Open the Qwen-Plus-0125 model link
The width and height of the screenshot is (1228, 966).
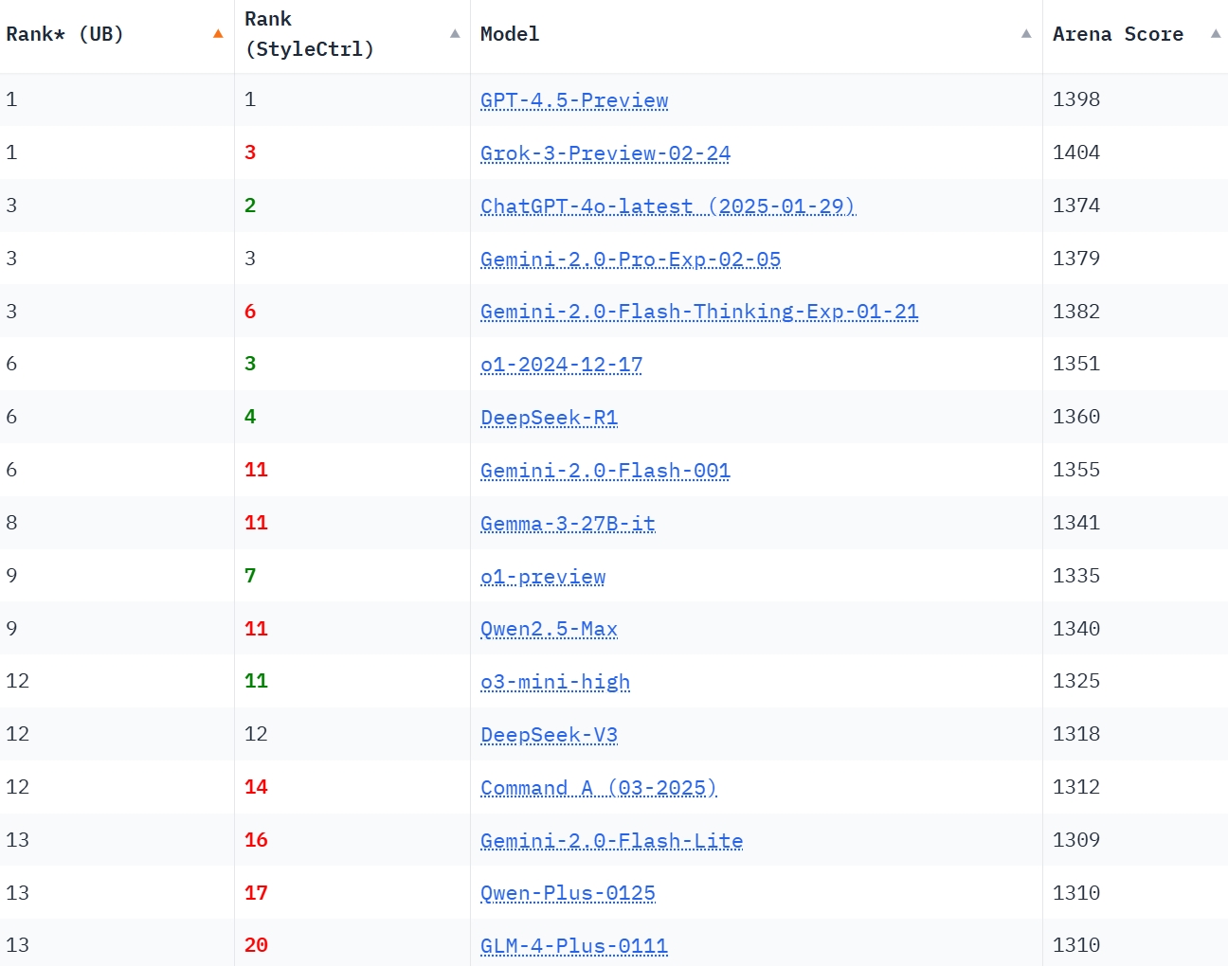[x=568, y=893]
